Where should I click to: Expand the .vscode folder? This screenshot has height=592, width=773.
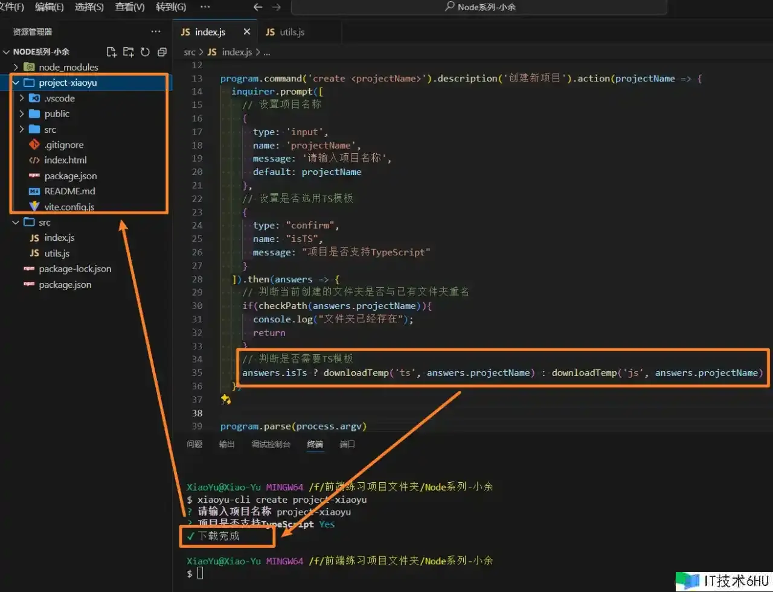[22, 98]
